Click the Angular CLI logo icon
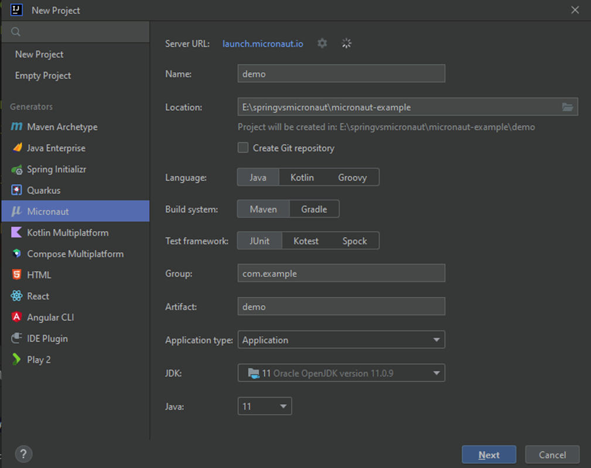Viewport: 591px width, 468px height. pos(16,317)
